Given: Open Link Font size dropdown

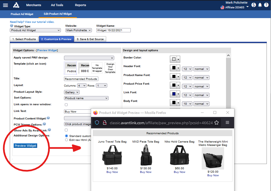Looking at the screenshot, I should pos(187,95).
